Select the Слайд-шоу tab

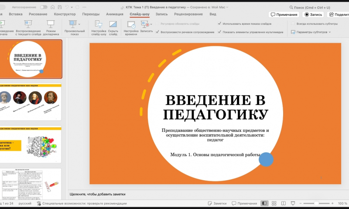click(x=140, y=14)
